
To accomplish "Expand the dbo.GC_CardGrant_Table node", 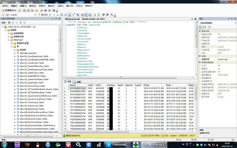I will click(15, 63).
